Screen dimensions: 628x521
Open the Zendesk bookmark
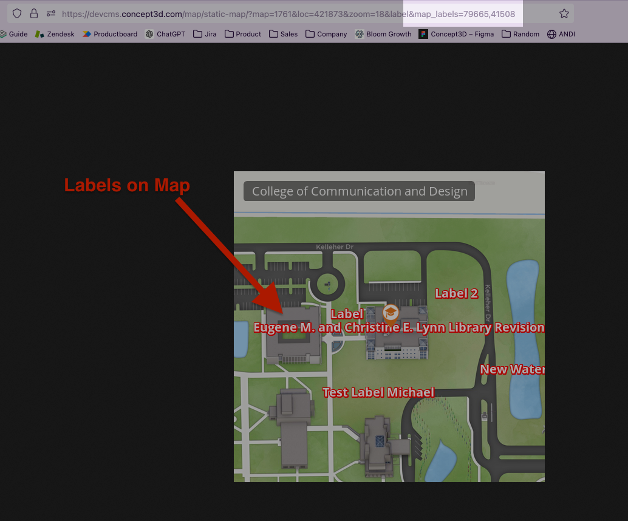(55, 34)
